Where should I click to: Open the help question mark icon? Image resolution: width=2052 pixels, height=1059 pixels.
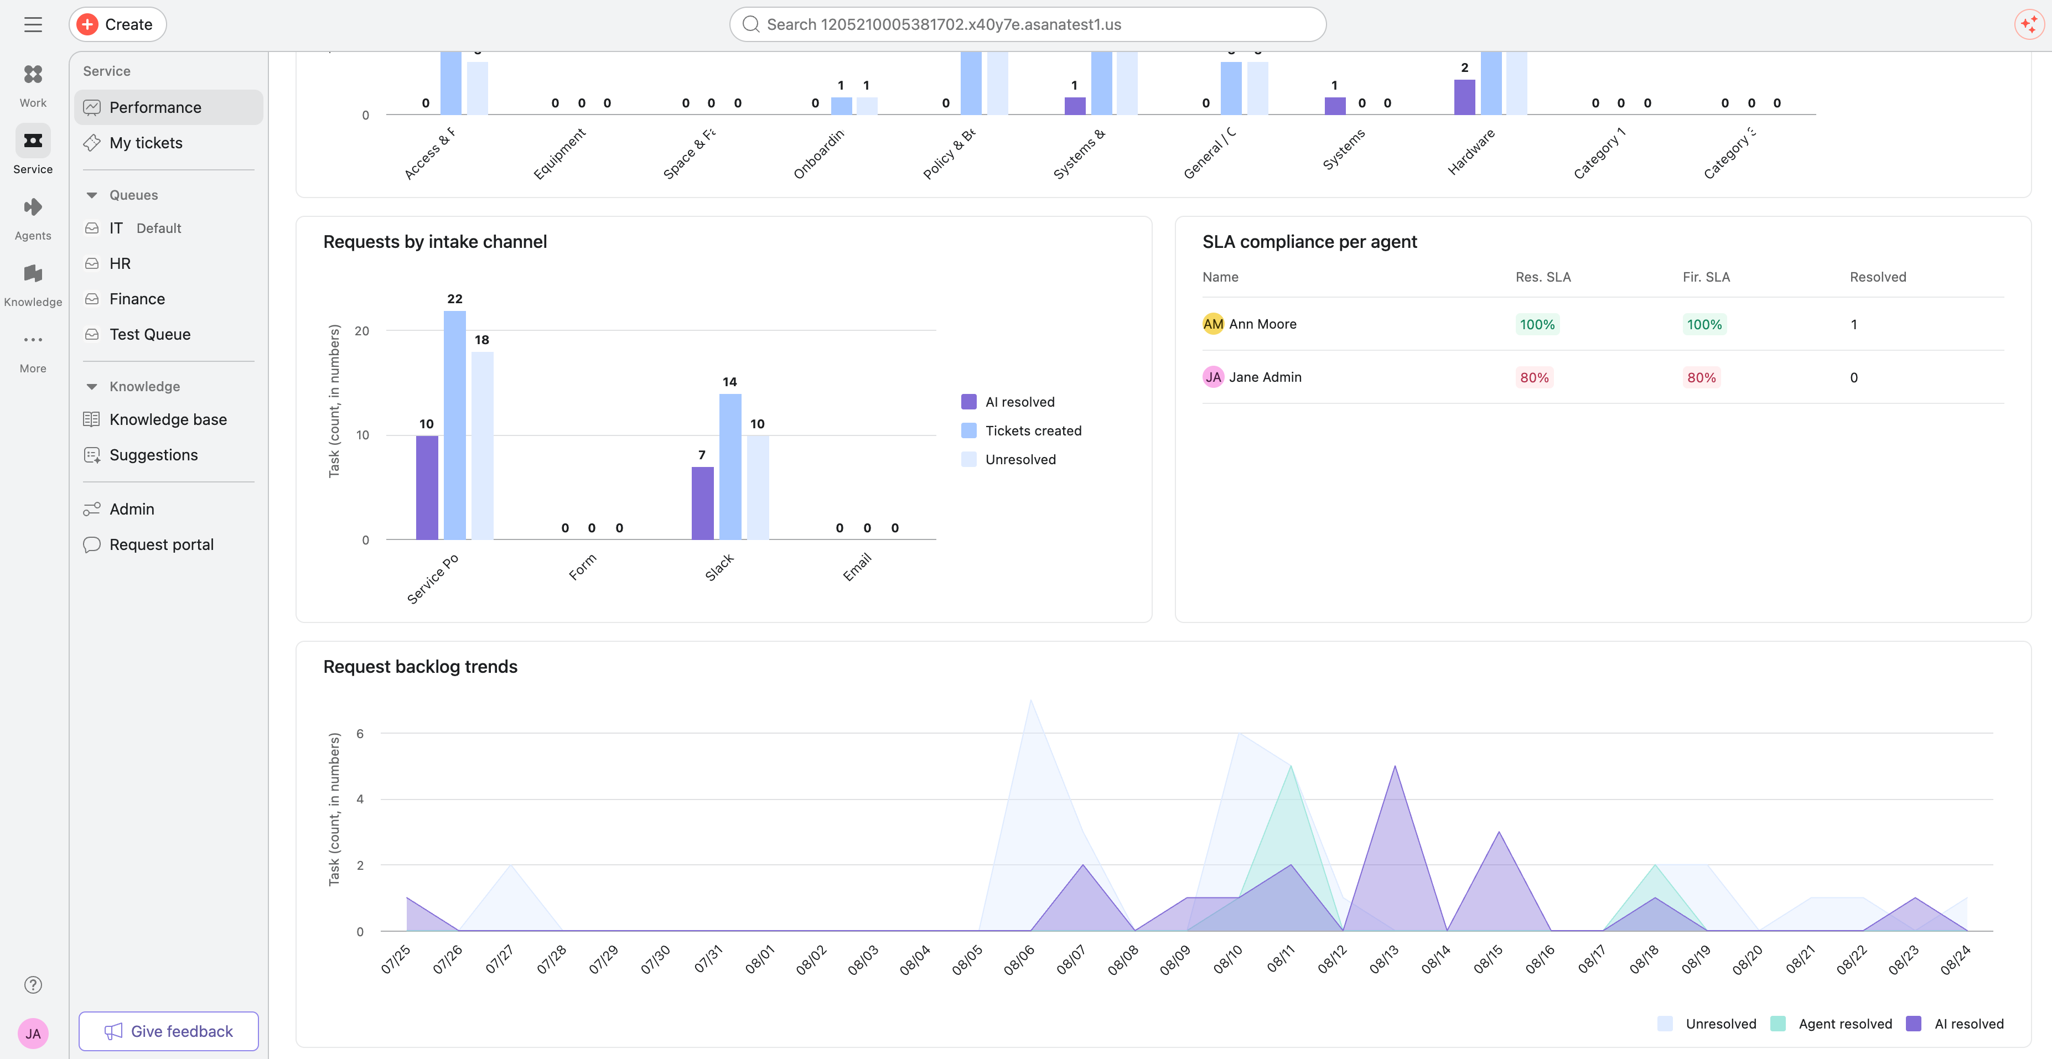coord(33,985)
